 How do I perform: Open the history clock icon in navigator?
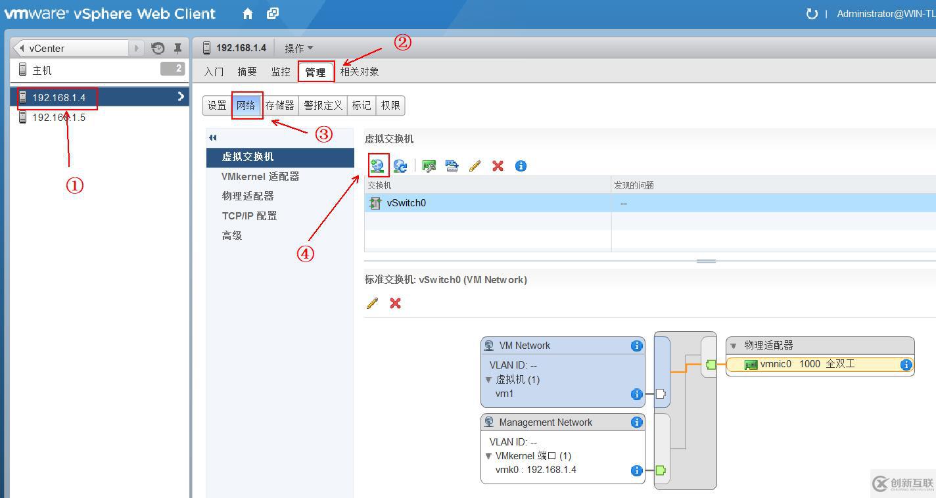pos(158,48)
